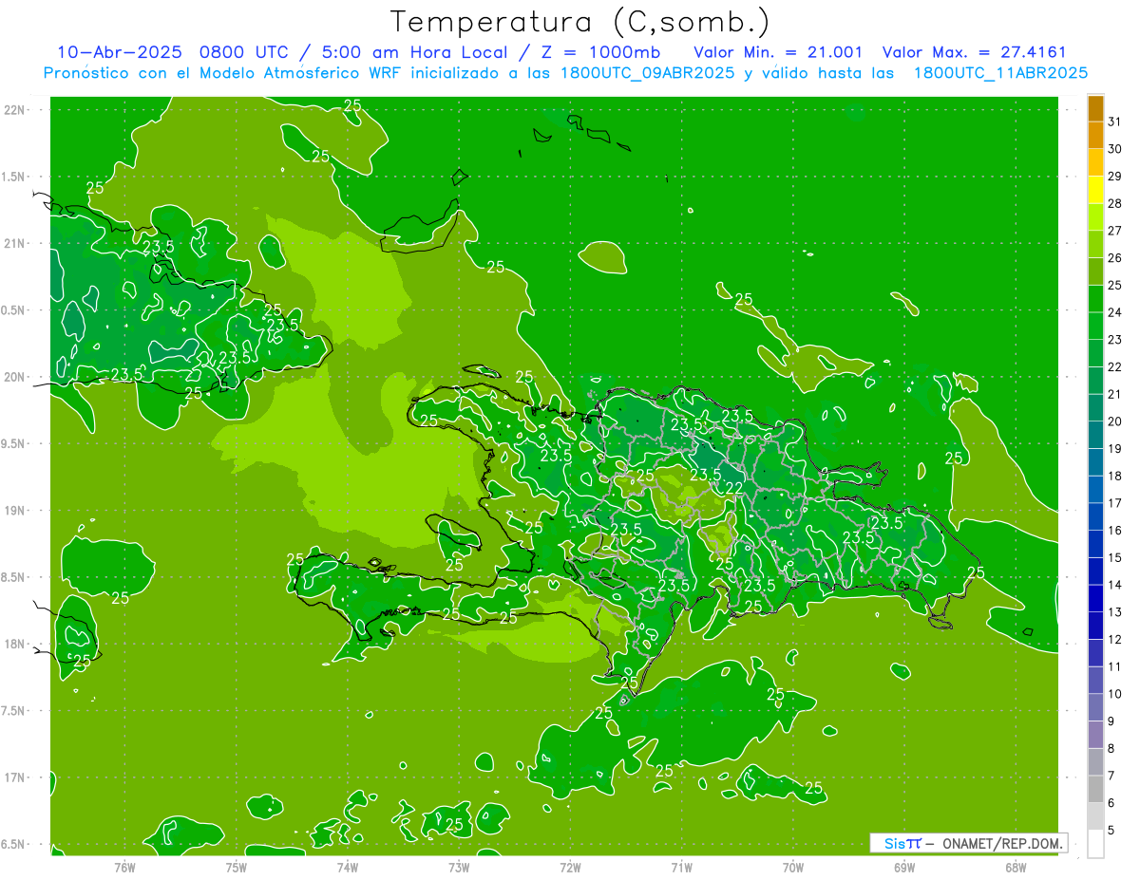Click the "18N" latitude axis label
Screen dimensions: 1140x880
(x=14, y=644)
